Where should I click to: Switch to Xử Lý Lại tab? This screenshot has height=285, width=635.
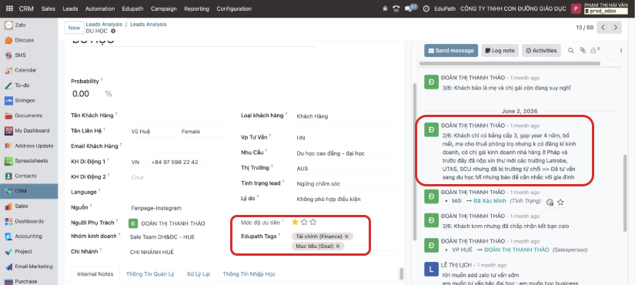[x=199, y=274]
